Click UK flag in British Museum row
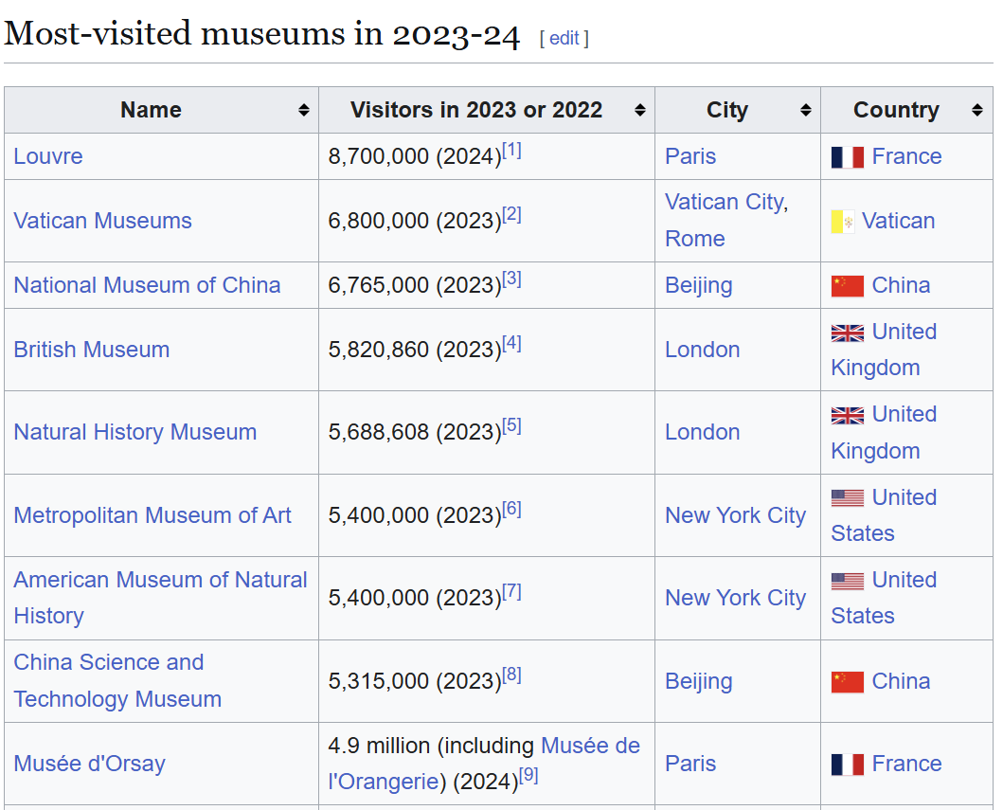Screen dimensions: 1003x810 [x=848, y=333]
